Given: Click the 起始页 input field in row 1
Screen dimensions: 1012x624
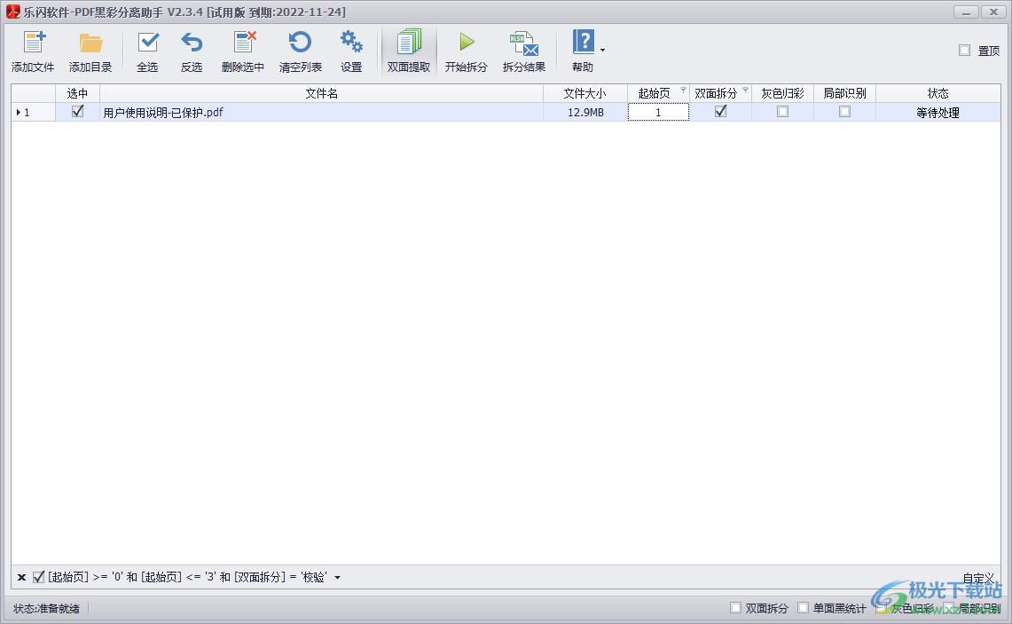Looking at the screenshot, I should tap(658, 113).
